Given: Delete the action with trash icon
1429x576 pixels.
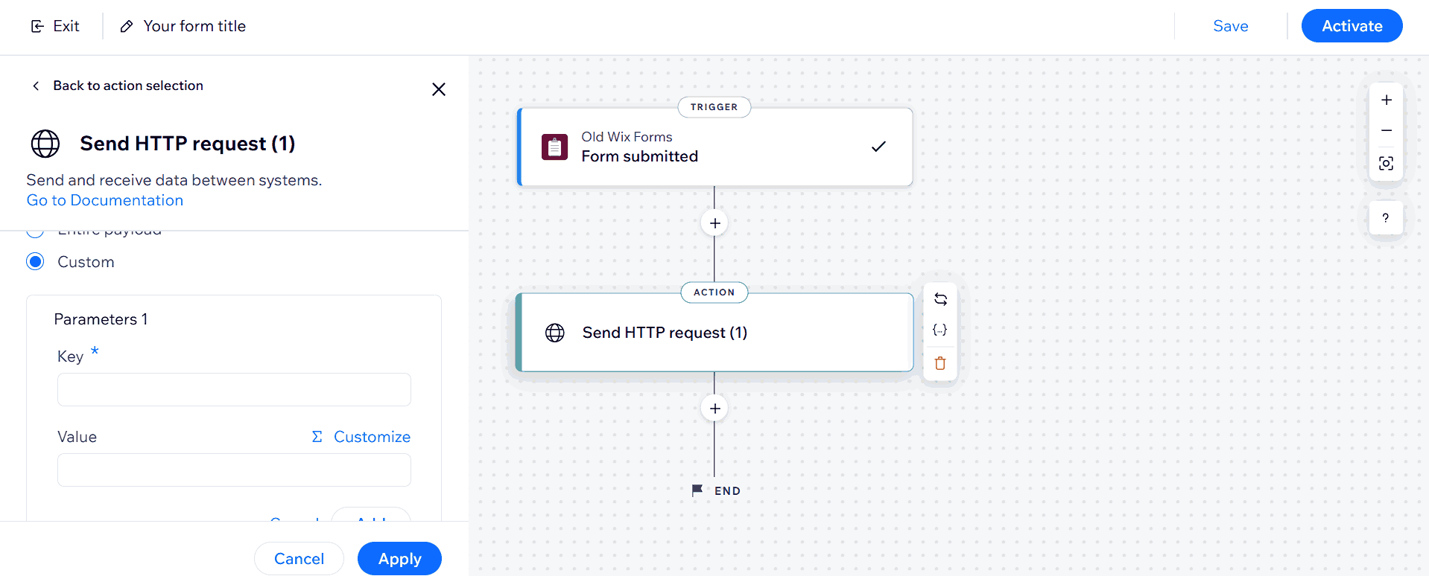Looking at the screenshot, I should pyautogui.click(x=940, y=363).
